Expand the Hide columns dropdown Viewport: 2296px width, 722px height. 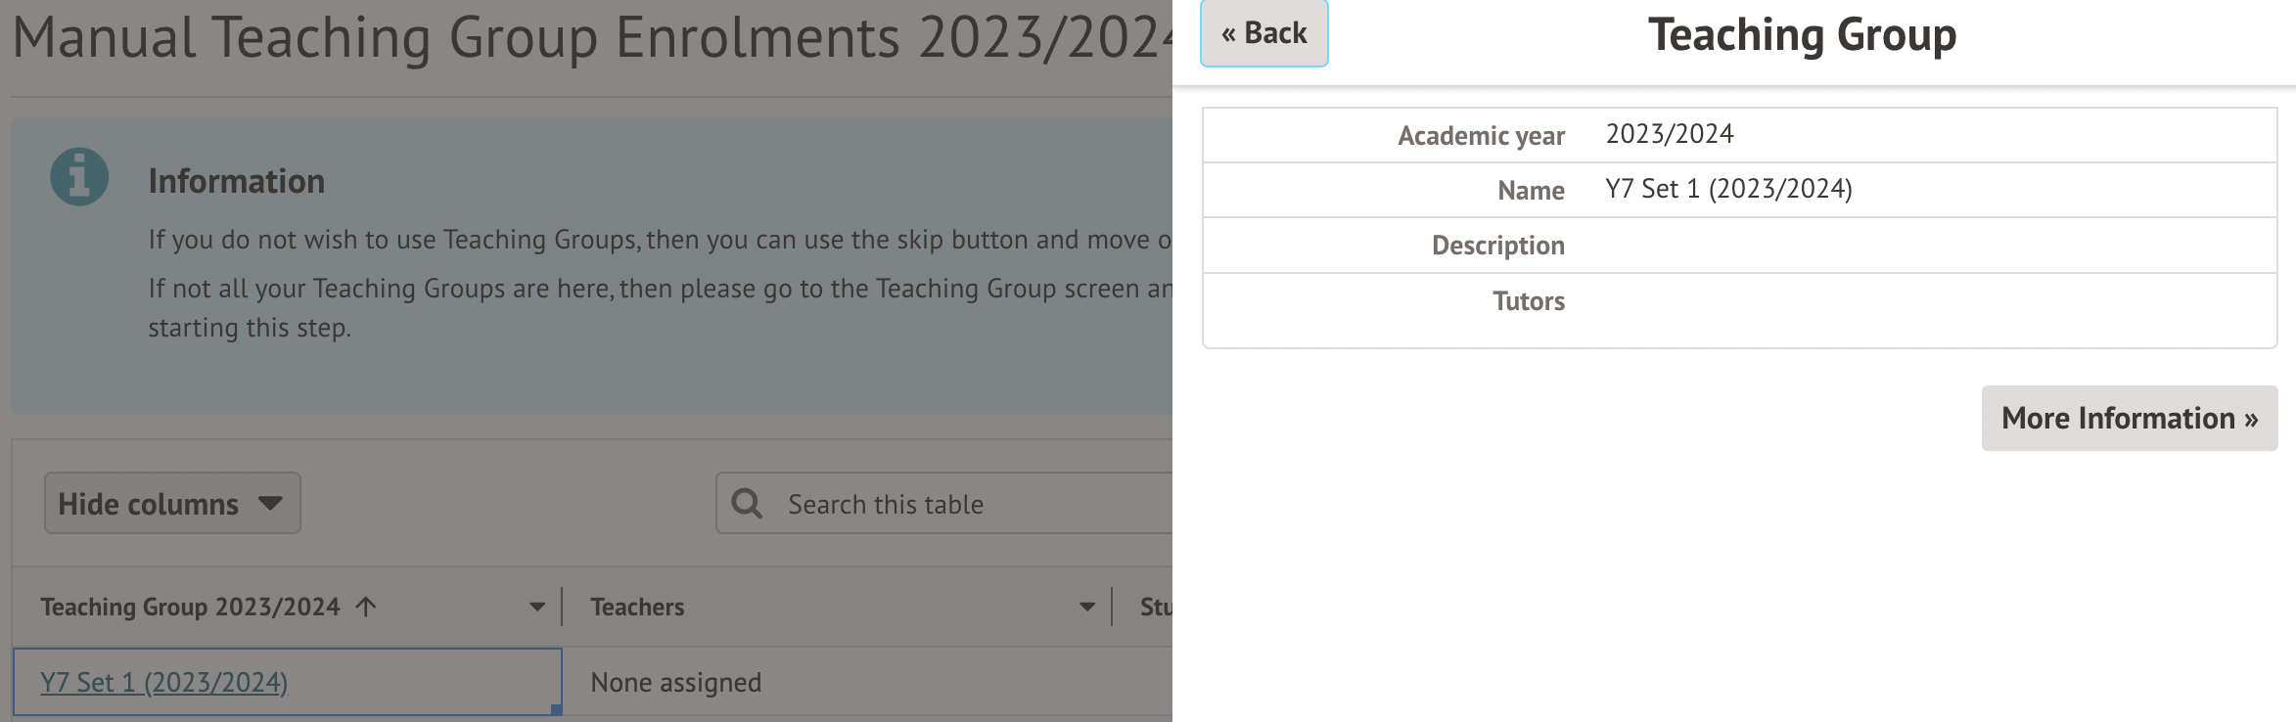[x=171, y=504]
